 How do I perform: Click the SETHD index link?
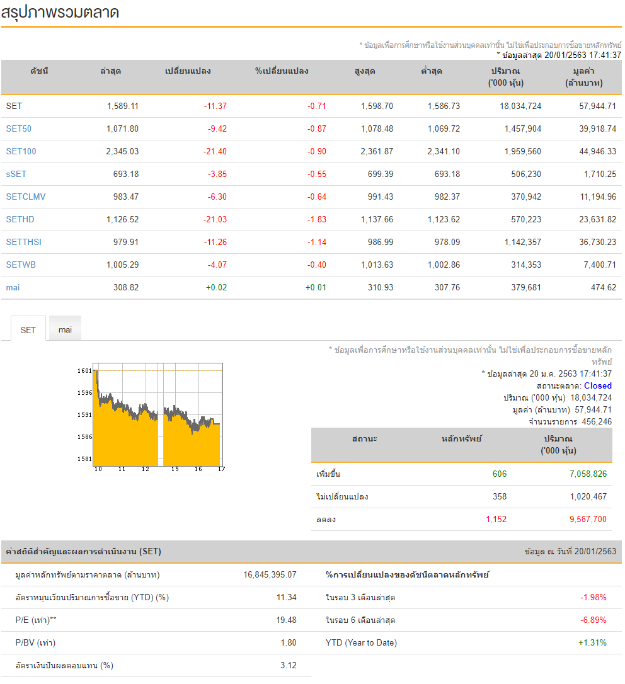(x=21, y=220)
